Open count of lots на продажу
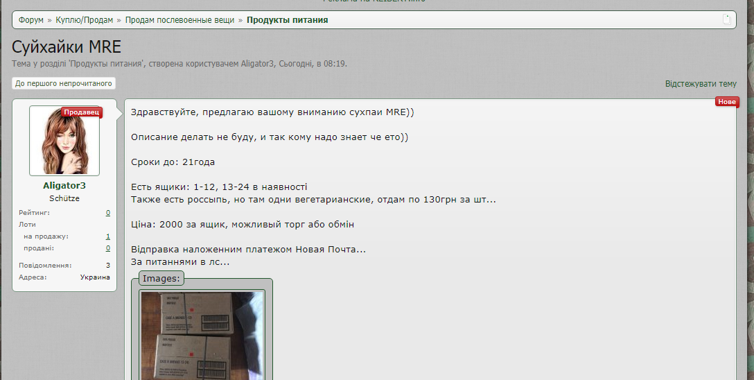Screen dimensions: 754x380 point(107,236)
